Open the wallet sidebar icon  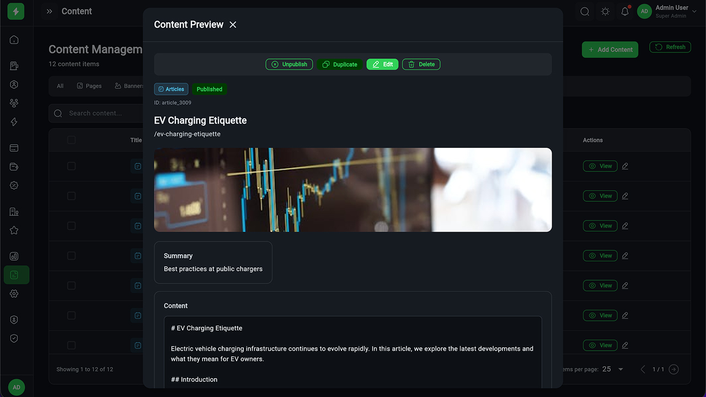[x=14, y=167]
